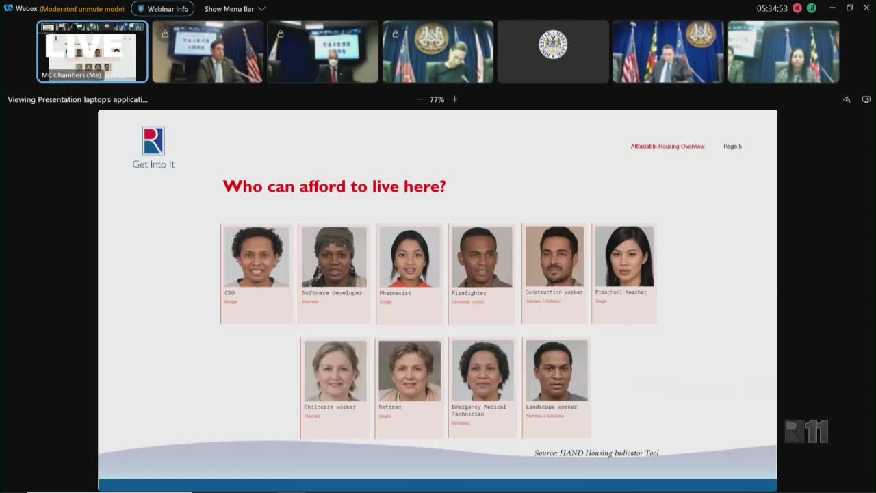Click lock icon on second video thumbnail
Image resolution: width=876 pixels, height=493 pixels.
[165, 34]
